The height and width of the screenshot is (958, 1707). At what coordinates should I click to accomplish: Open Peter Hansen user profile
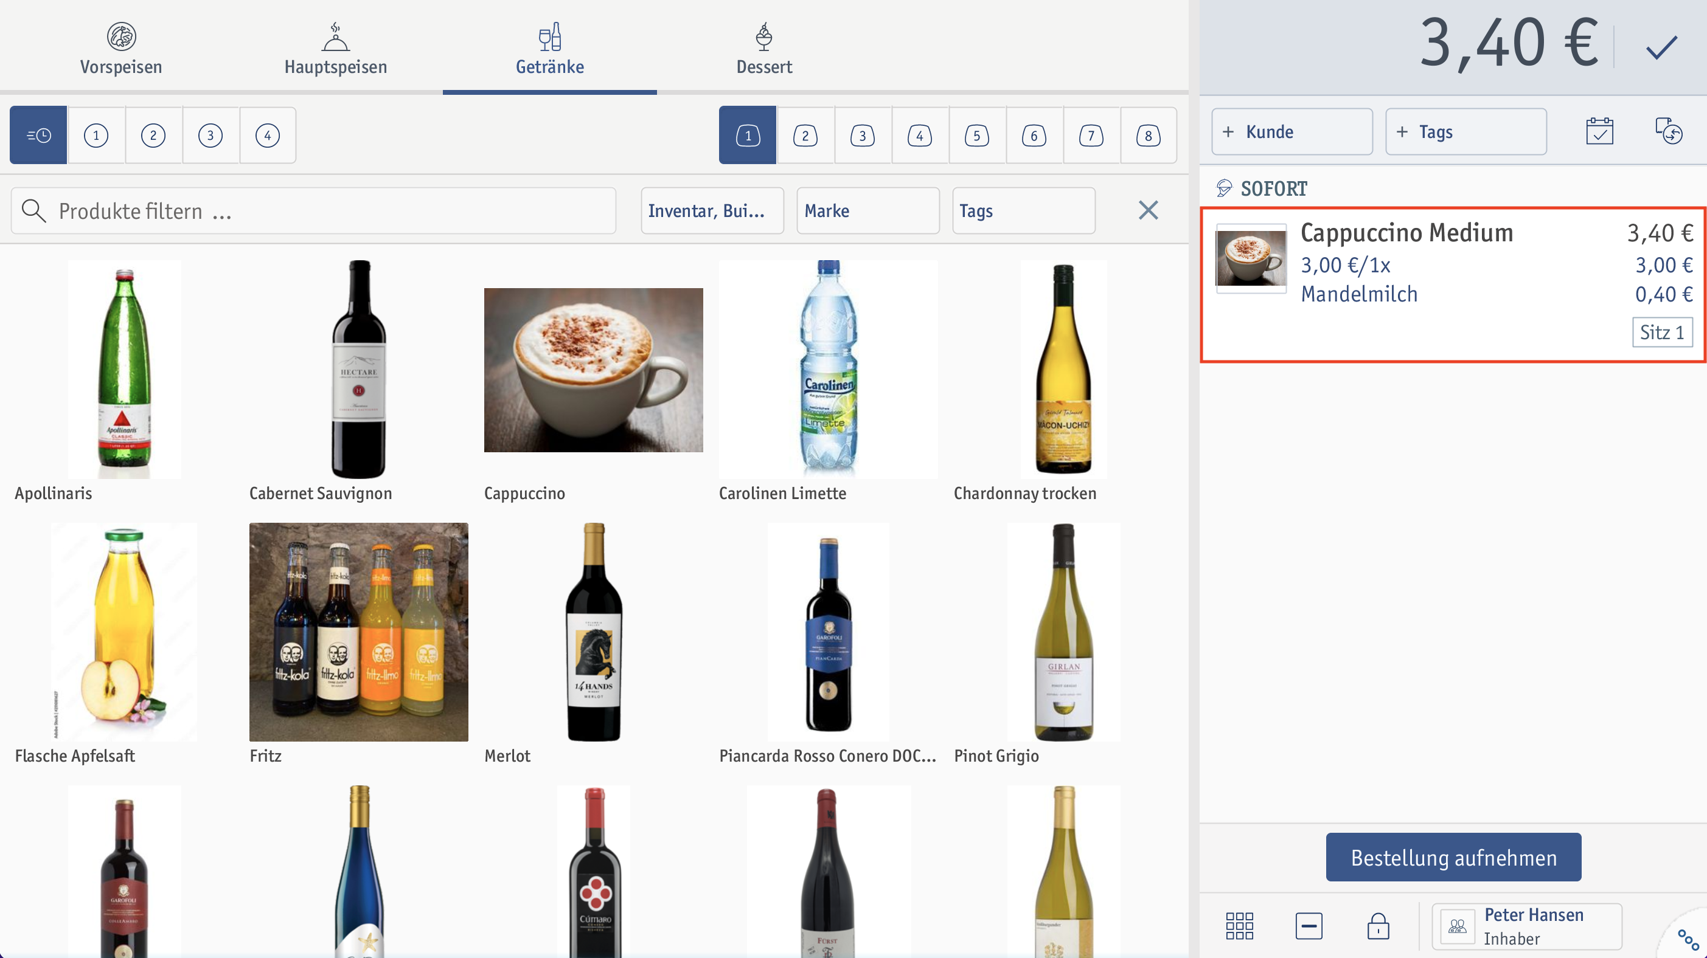point(1527,926)
